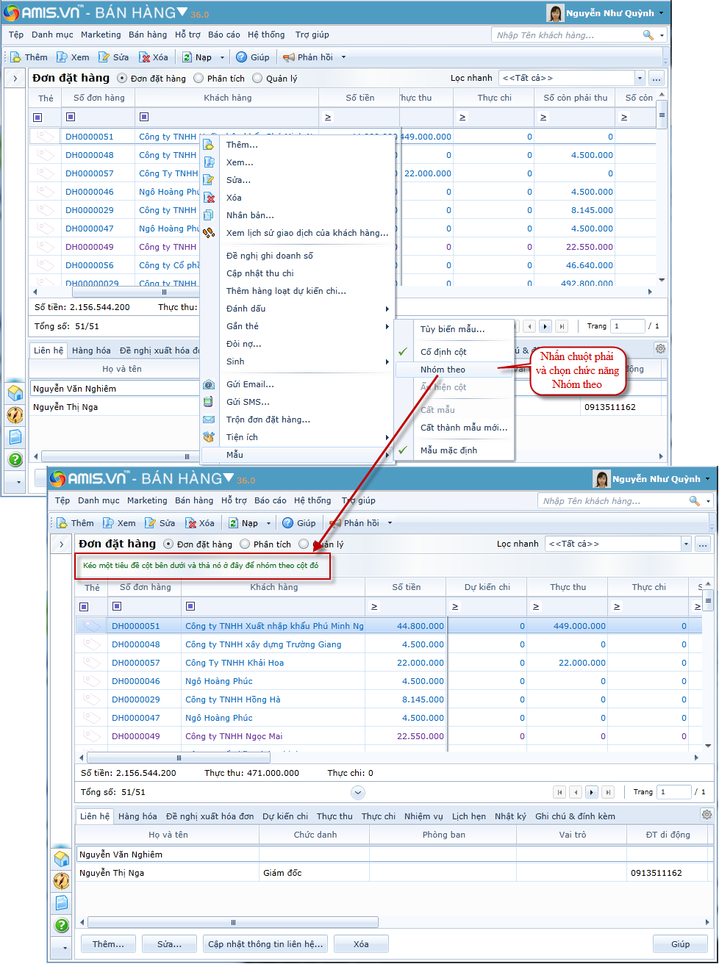The image size is (719, 964).
Task: Open Nguyễn Như Quỳnh user dropdown in upper window
Action: click(x=661, y=13)
